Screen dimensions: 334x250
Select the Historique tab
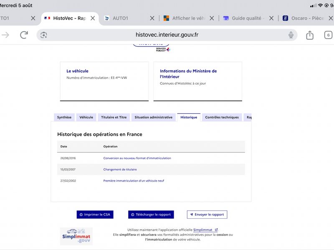point(189,117)
